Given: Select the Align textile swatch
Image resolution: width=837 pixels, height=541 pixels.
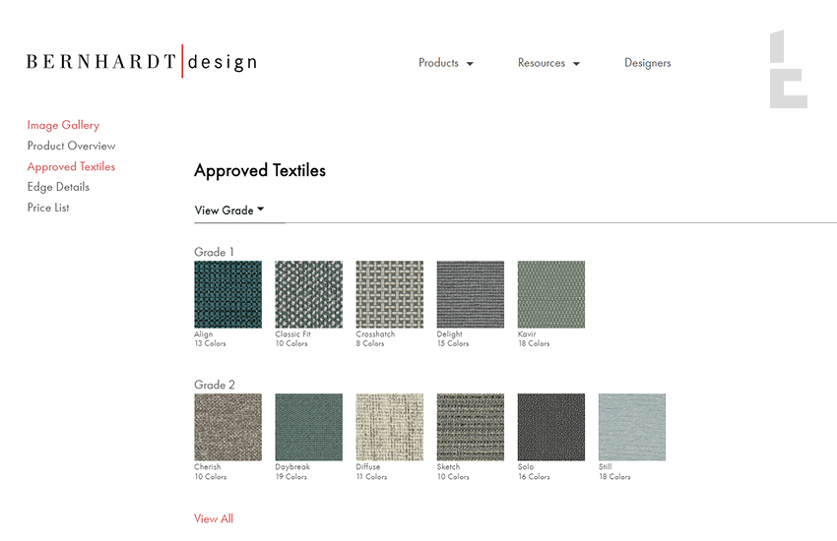Looking at the screenshot, I should 227,294.
